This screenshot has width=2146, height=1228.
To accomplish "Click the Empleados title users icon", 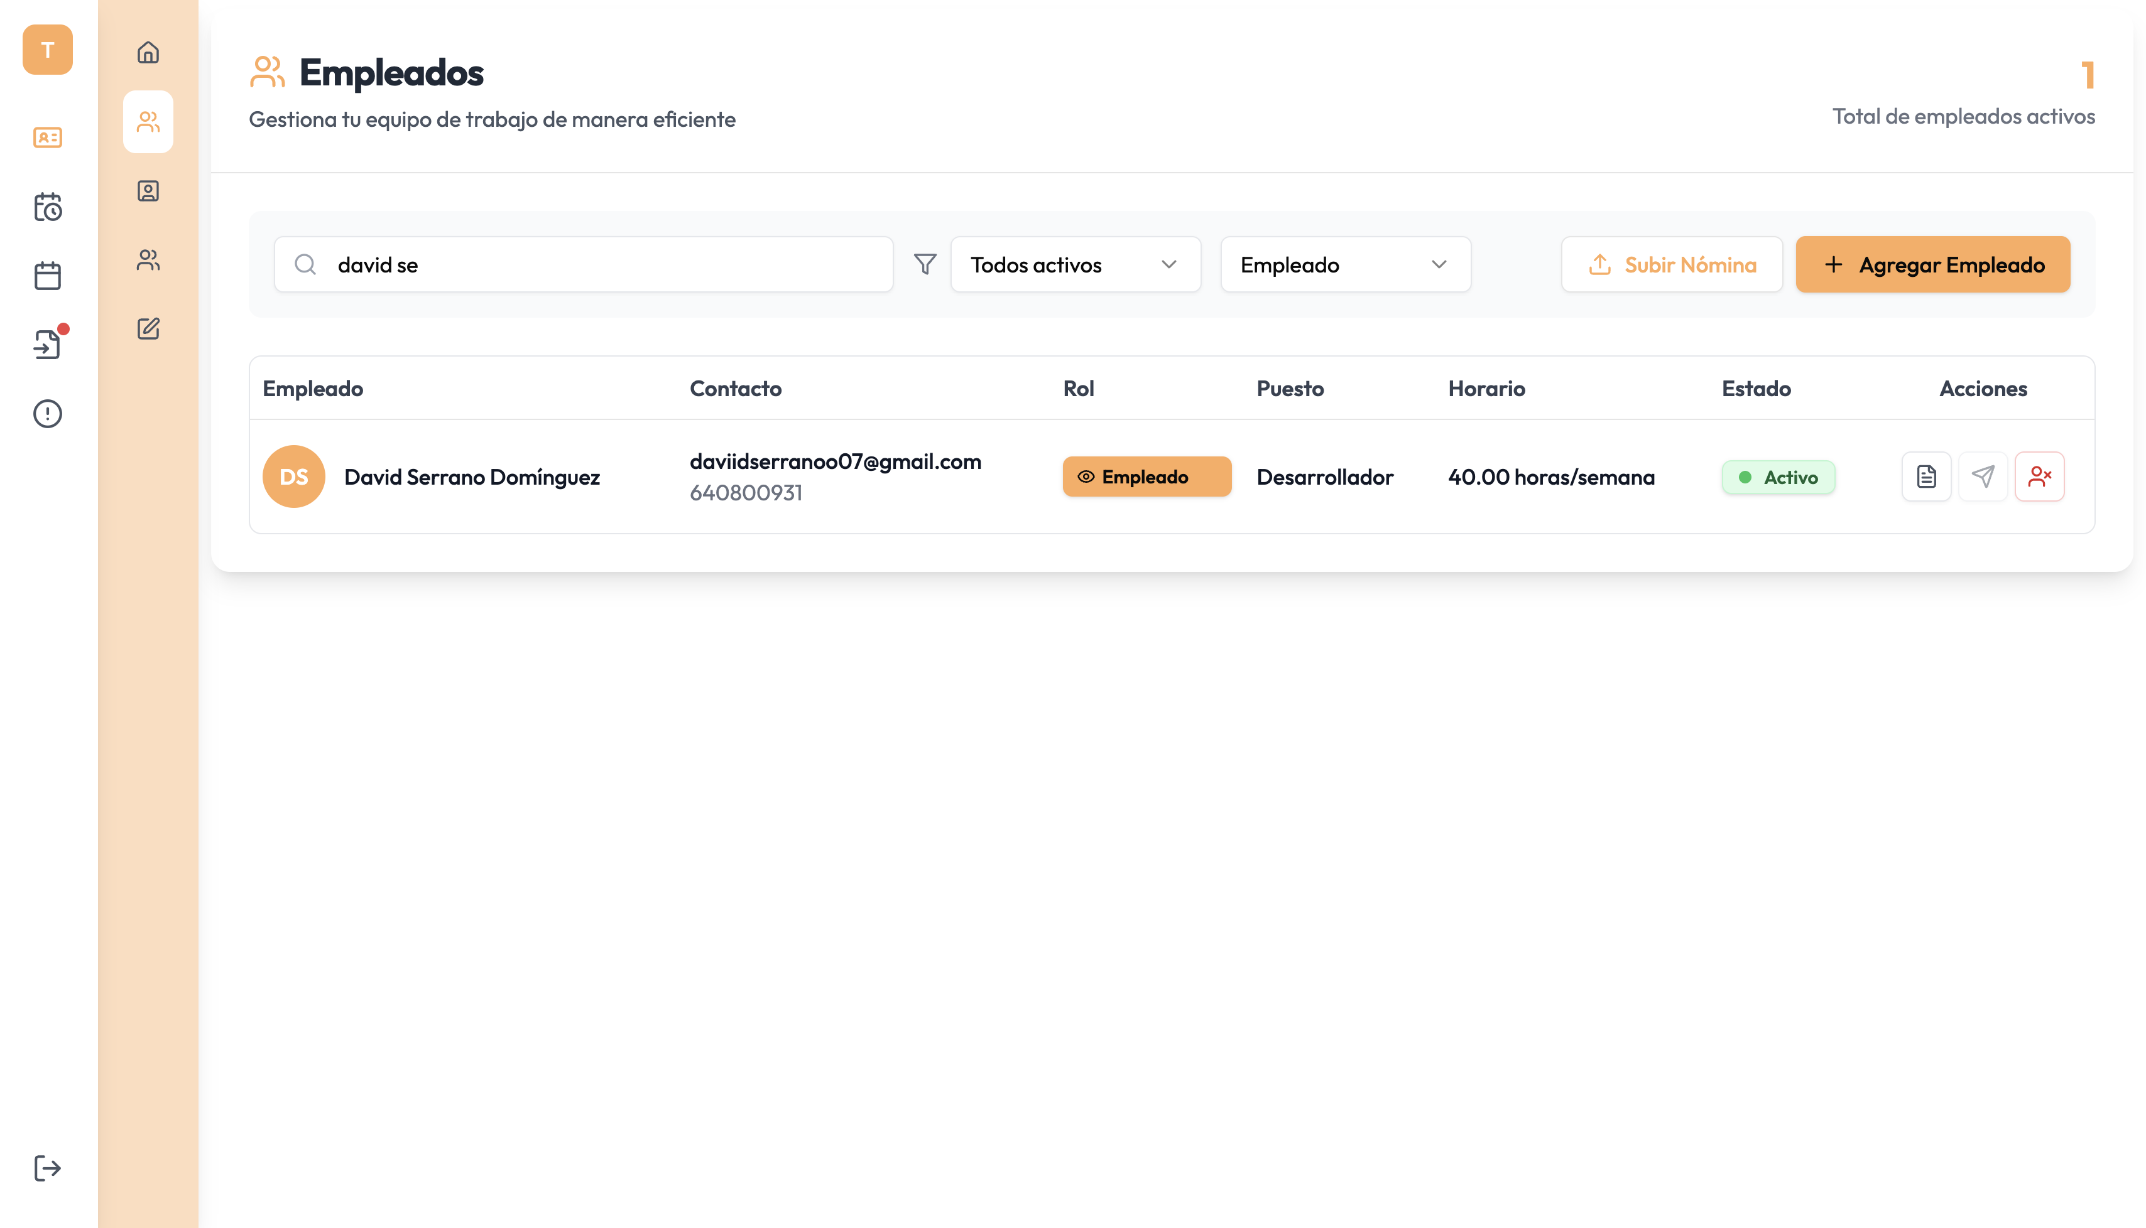I will tap(268, 72).
